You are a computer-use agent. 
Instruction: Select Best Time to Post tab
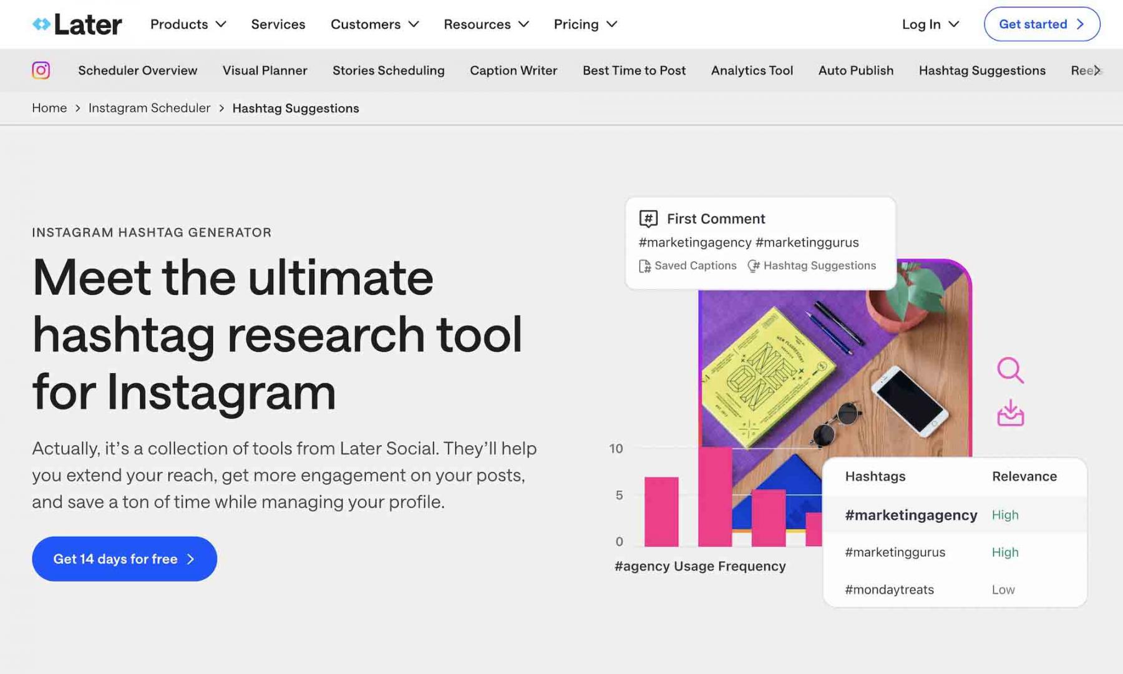tap(634, 71)
